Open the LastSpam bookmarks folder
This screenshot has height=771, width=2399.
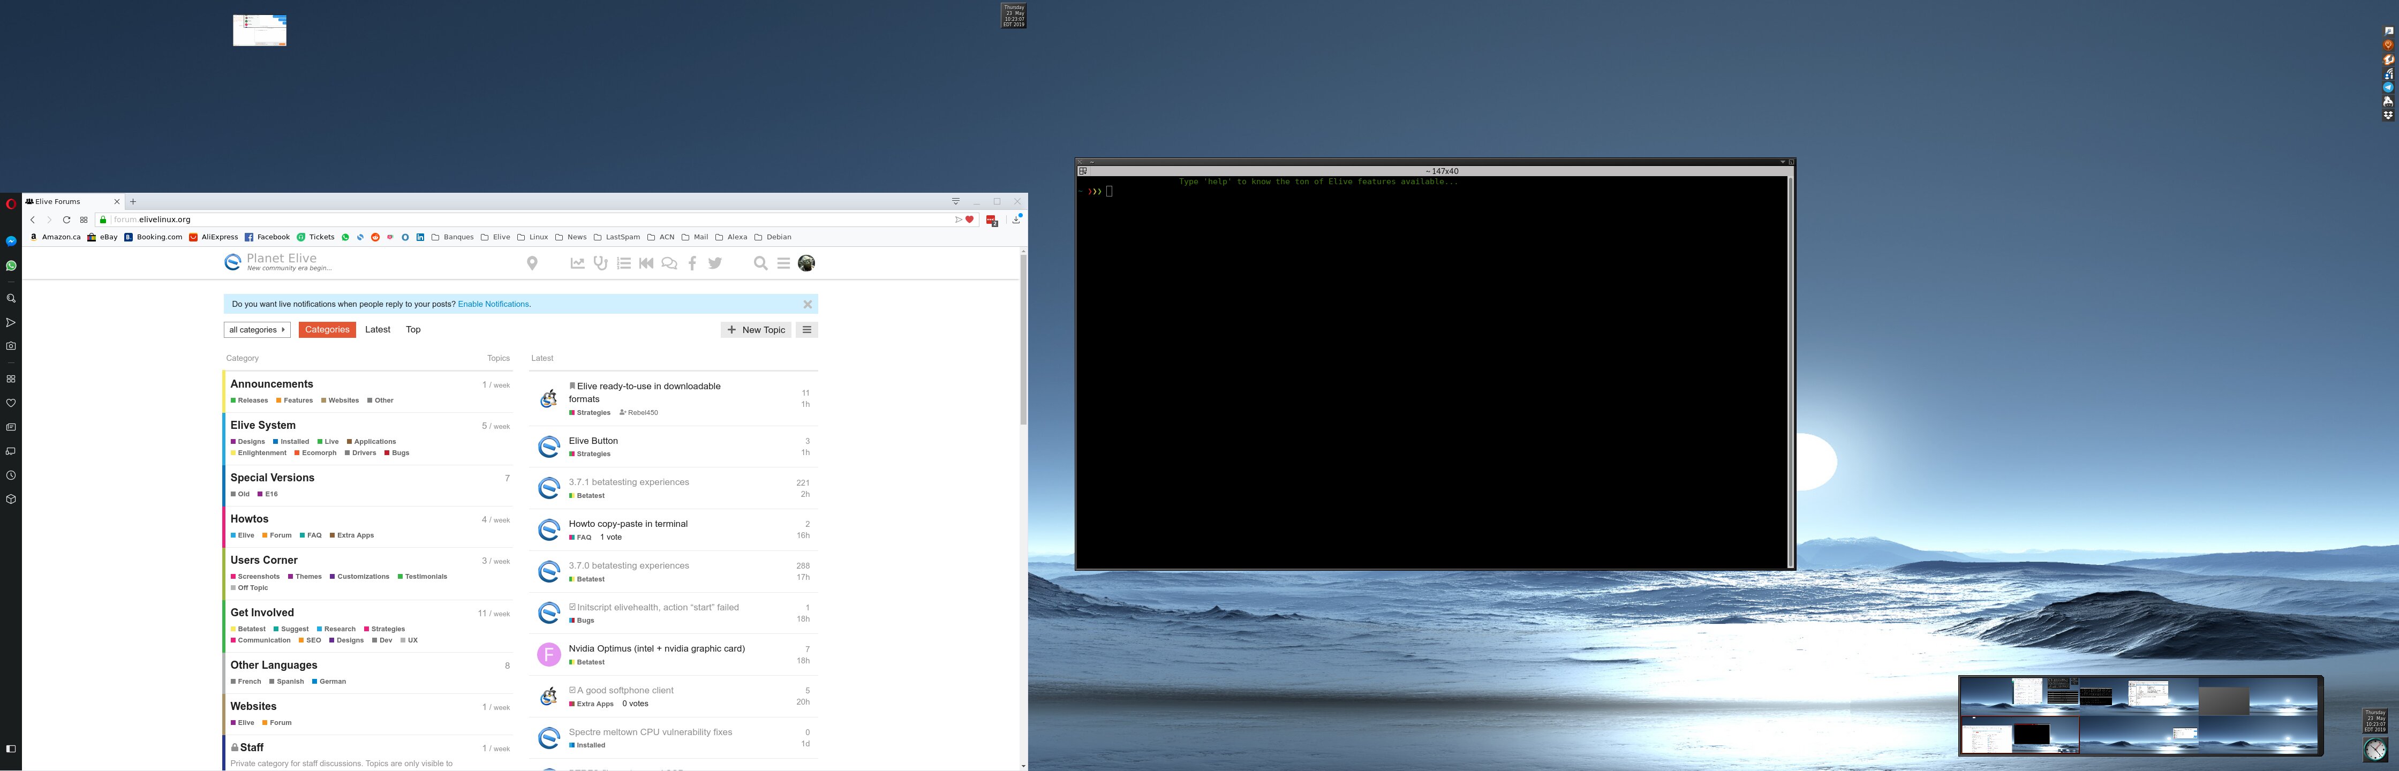616,237
